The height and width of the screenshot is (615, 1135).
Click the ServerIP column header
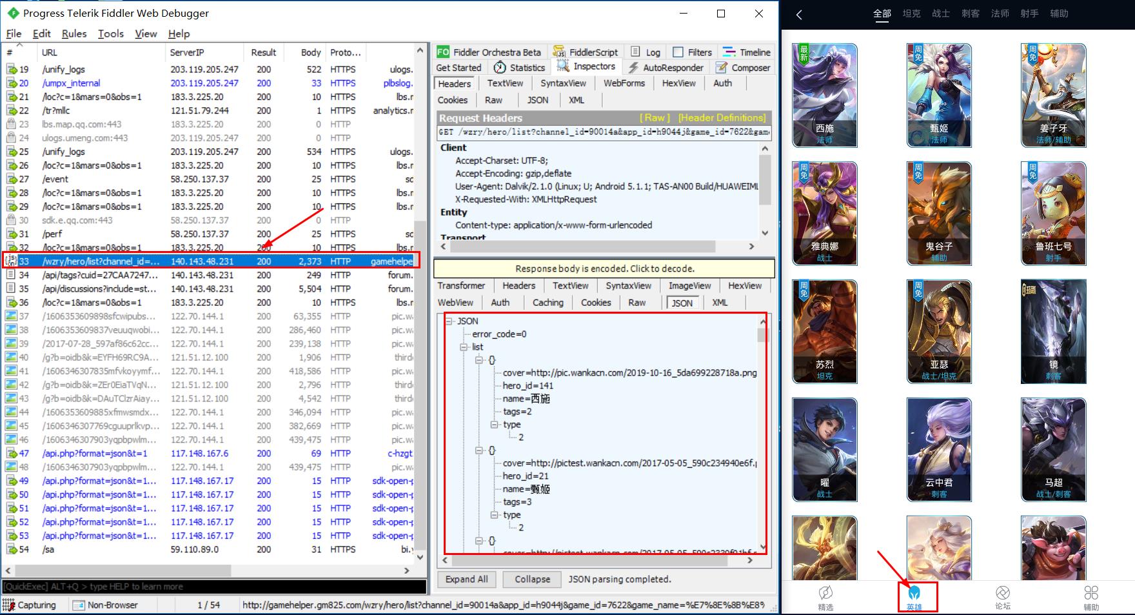point(204,52)
